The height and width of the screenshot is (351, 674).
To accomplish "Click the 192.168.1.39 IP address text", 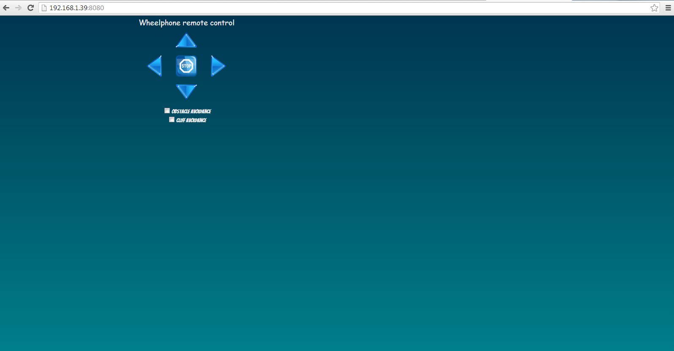I will coord(68,8).
